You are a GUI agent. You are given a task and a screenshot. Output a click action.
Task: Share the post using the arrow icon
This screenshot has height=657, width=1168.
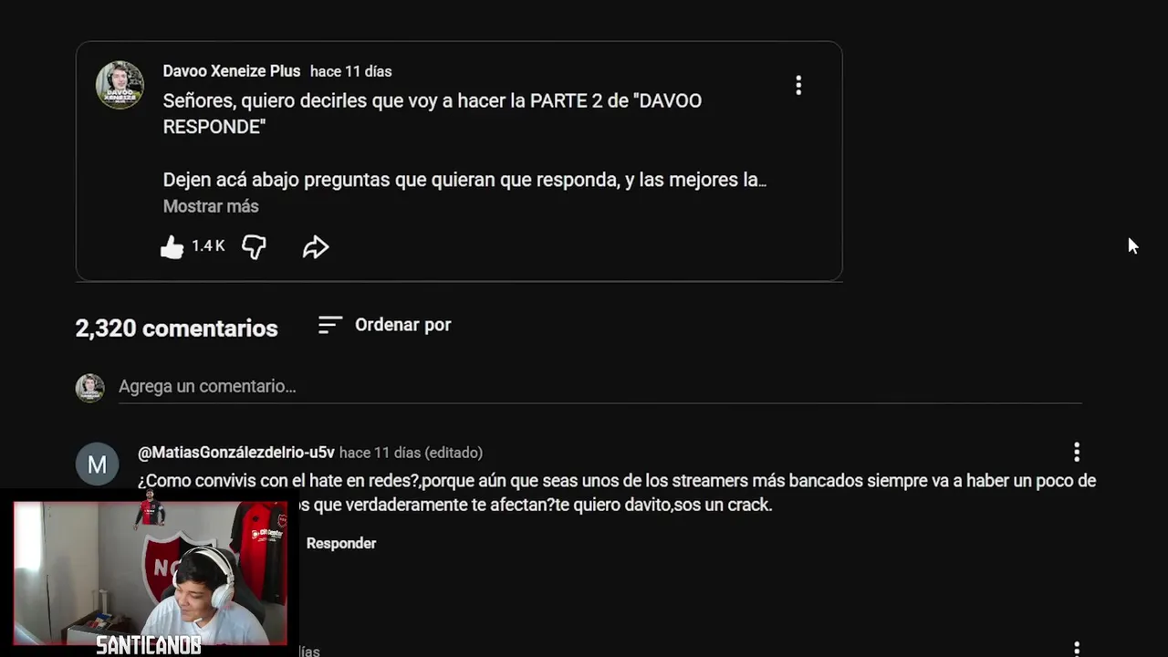point(316,246)
